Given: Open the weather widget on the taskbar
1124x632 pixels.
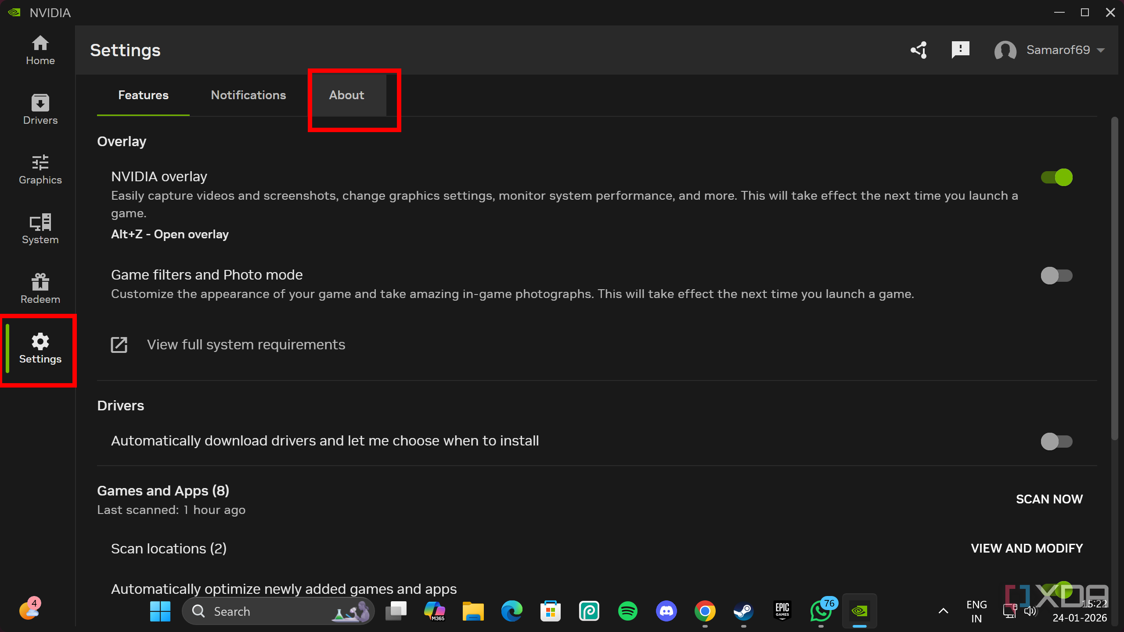Looking at the screenshot, I should click(29, 609).
